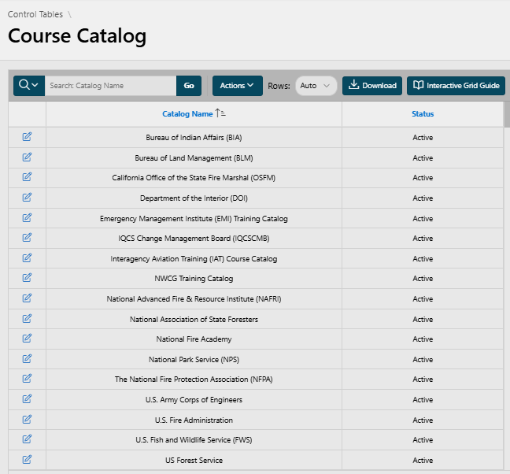Click the ascending sort arrow icon

pyautogui.click(x=220, y=113)
